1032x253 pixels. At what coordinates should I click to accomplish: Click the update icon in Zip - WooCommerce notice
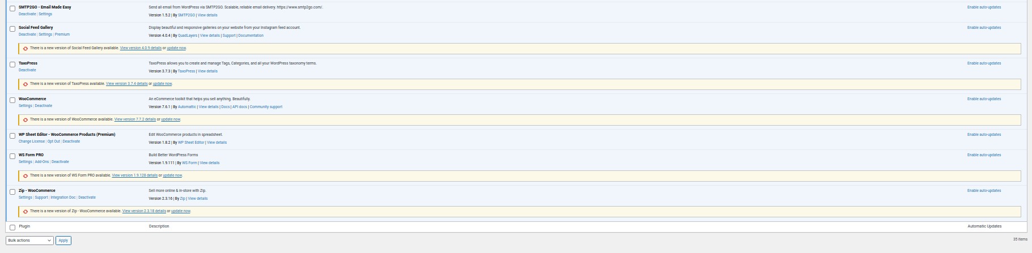26,212
